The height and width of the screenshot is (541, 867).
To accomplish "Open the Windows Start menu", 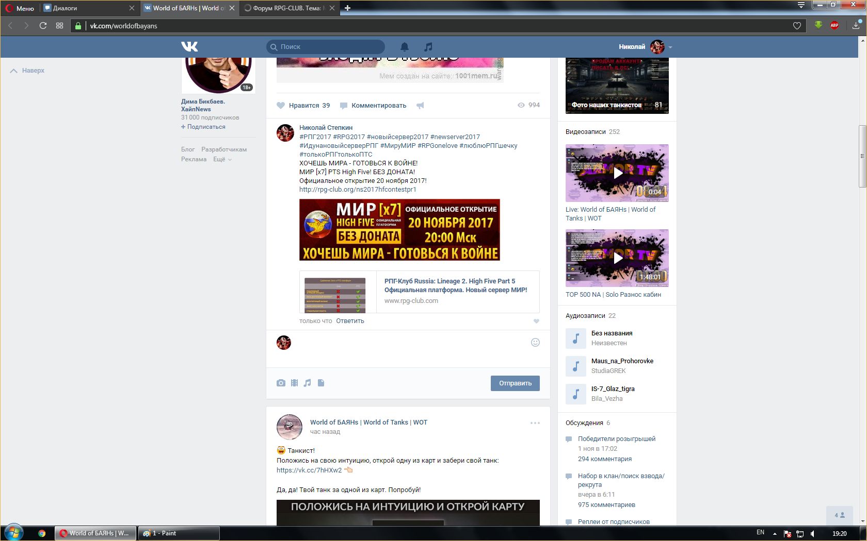I will tap(14, 533).
